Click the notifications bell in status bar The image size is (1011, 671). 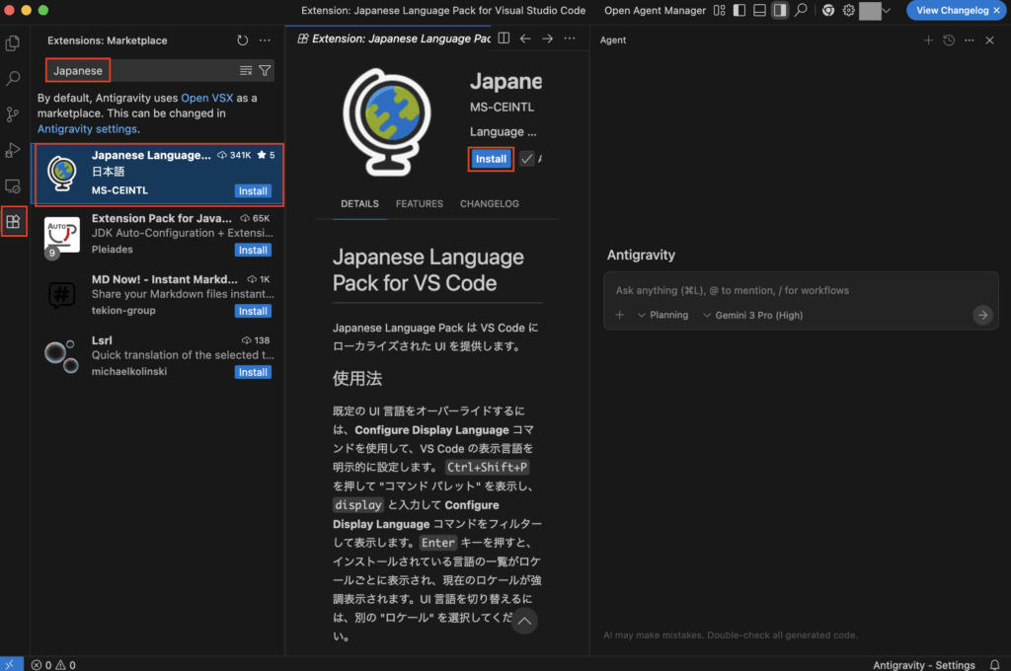[x=995, y=665]
